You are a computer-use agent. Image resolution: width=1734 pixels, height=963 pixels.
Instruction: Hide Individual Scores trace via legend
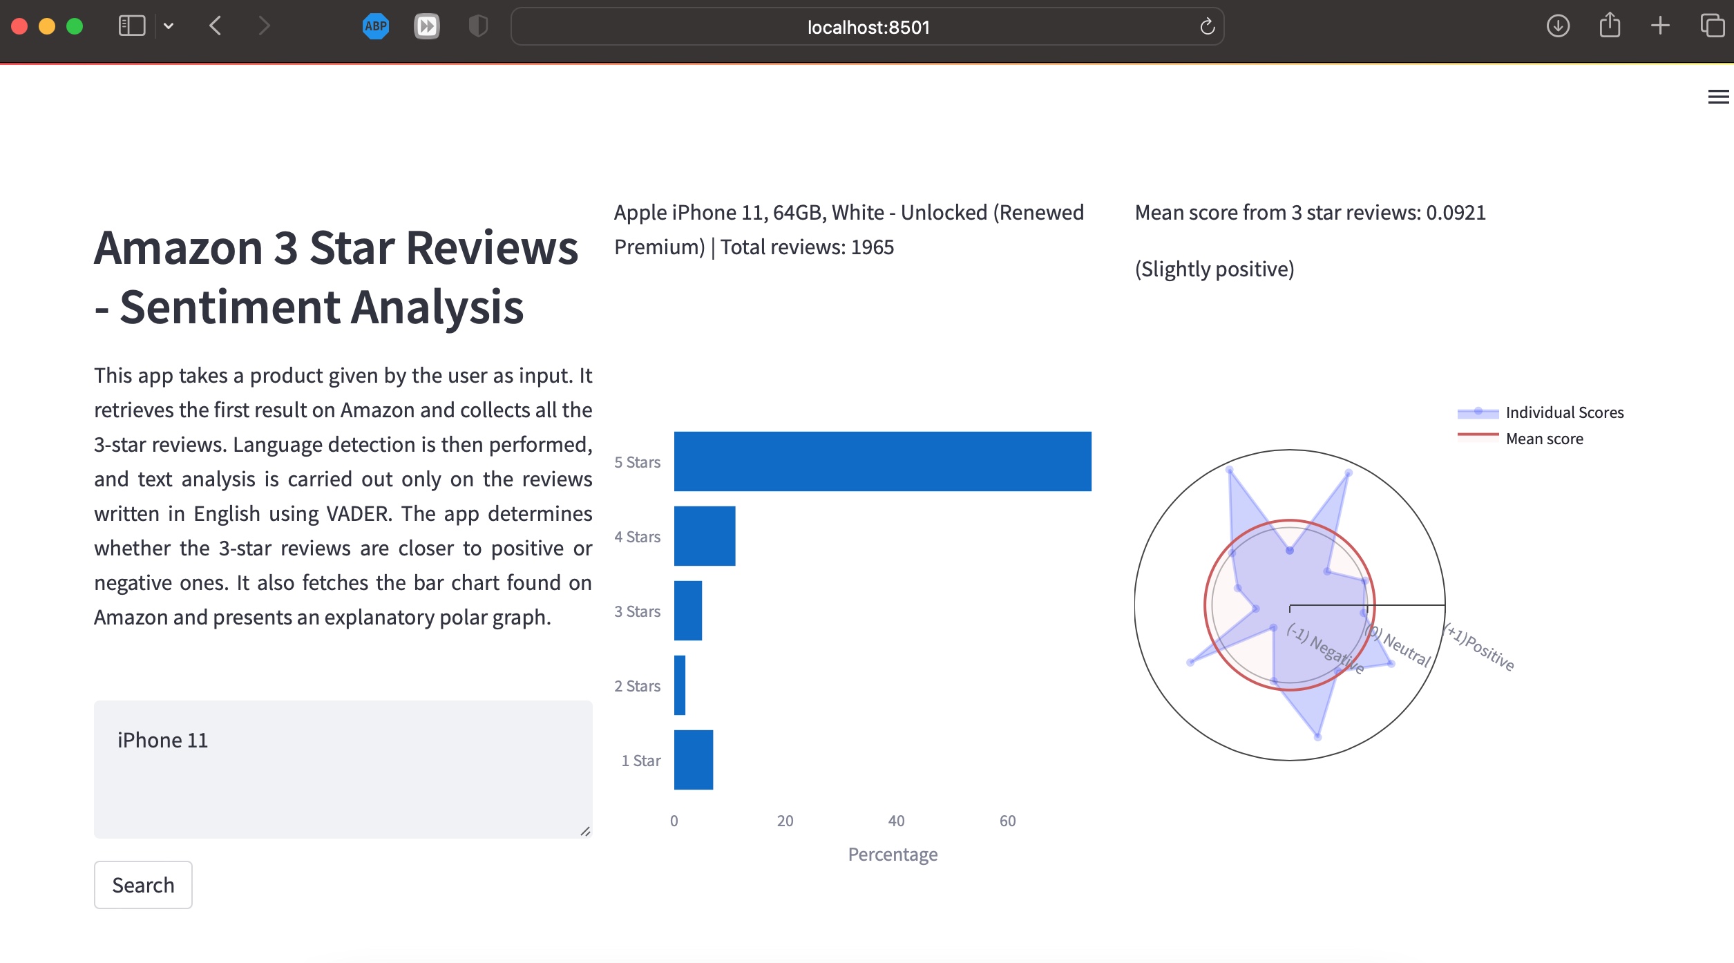click(1564, 412)
